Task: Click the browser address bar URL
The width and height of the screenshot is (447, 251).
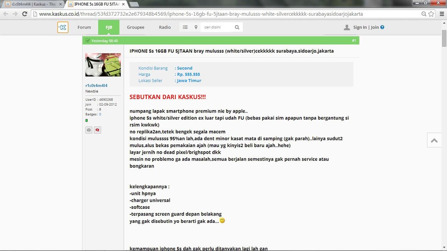Action: (201, 14)
